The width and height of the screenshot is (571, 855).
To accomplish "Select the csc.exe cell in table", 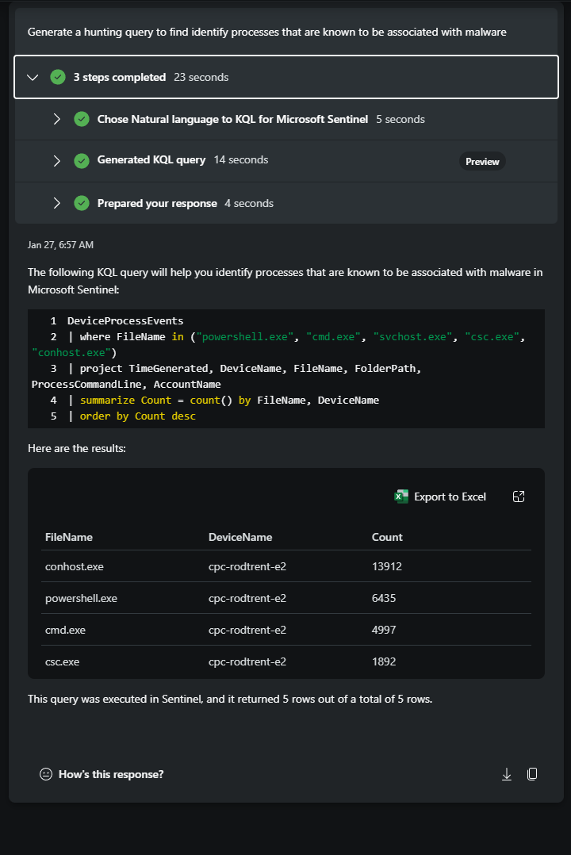I will pos(62,661).
